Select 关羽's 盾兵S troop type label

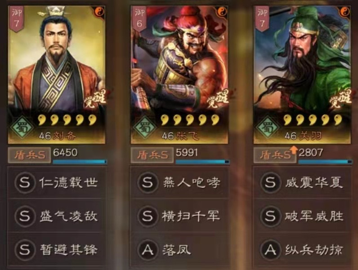tap(275, 155)
